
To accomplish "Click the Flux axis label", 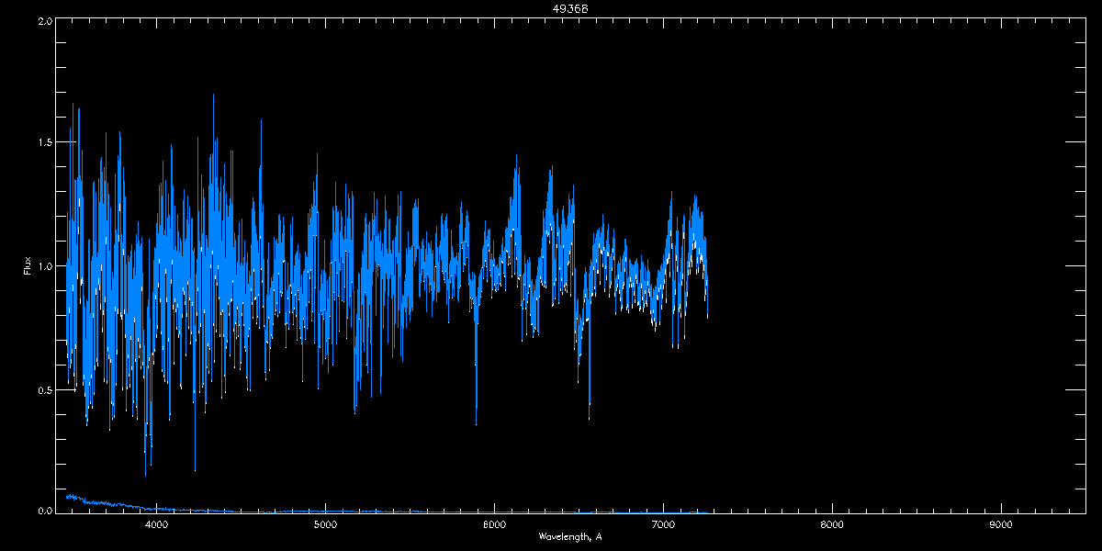I will tap(28, 265).
